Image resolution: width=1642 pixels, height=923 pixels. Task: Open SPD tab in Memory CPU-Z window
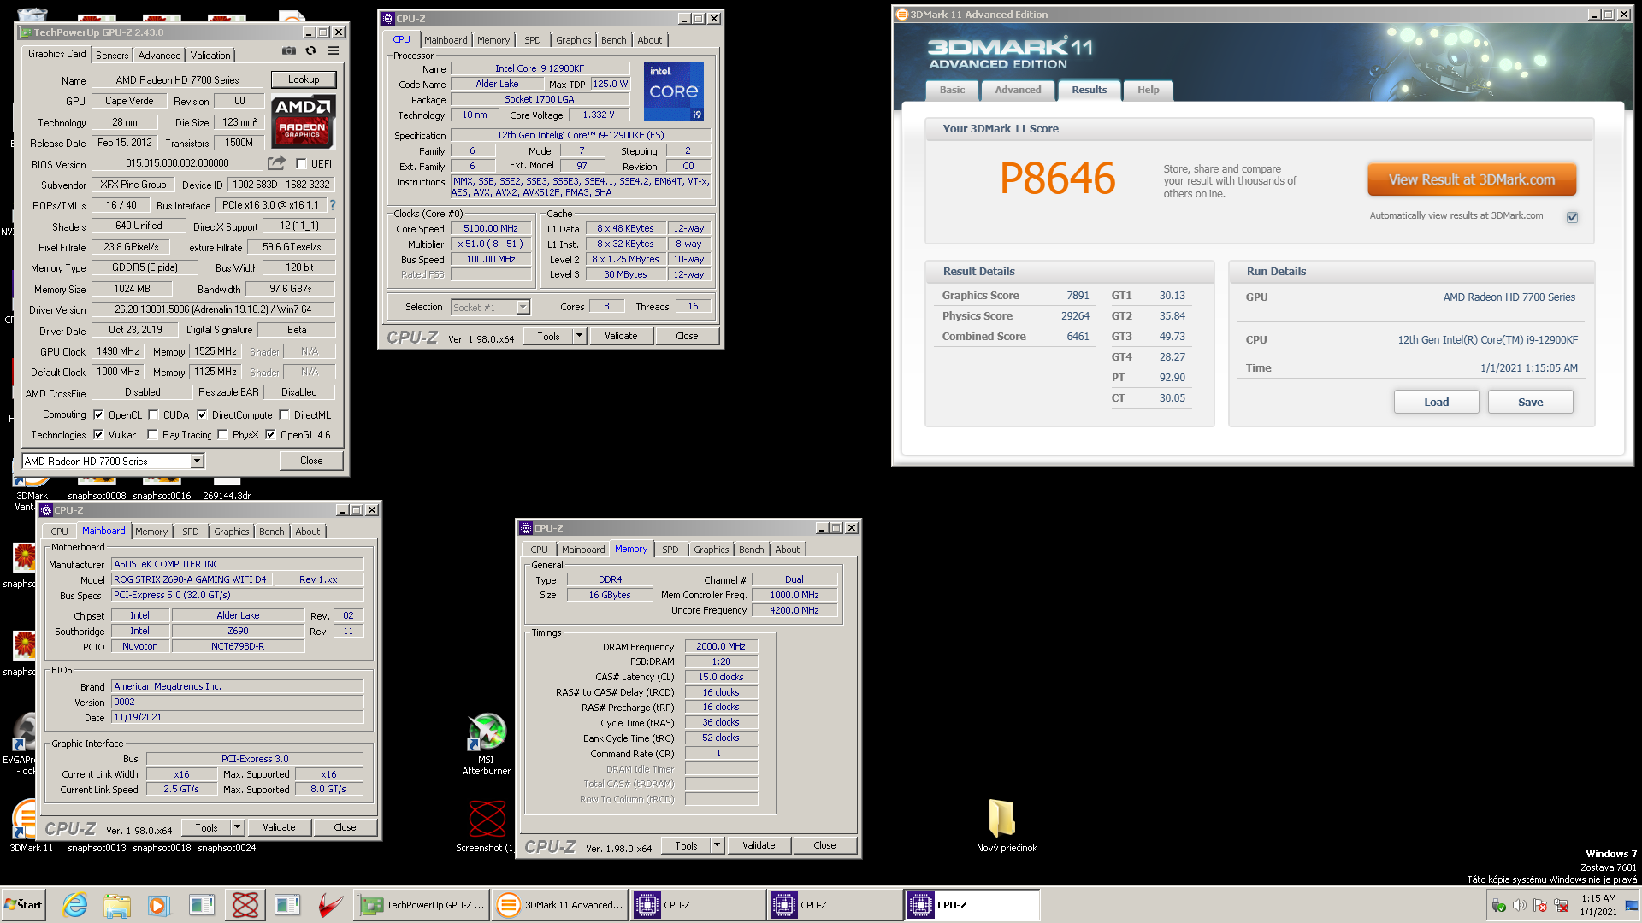click(670, 550)
